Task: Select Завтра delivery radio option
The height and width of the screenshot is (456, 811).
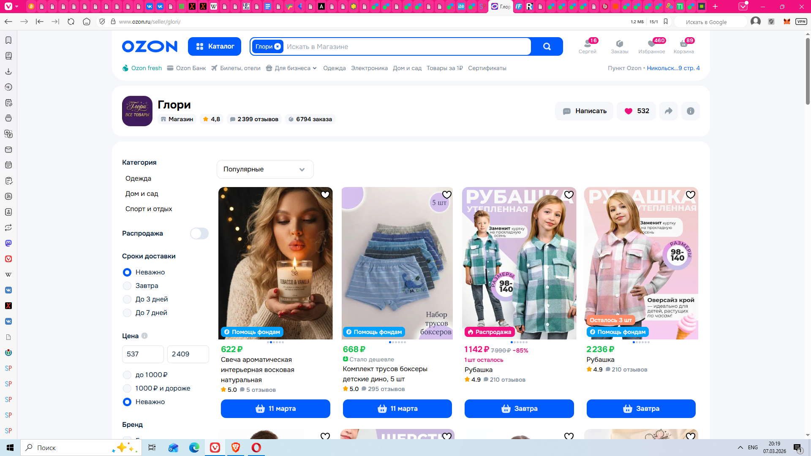Action: point(127,286)
